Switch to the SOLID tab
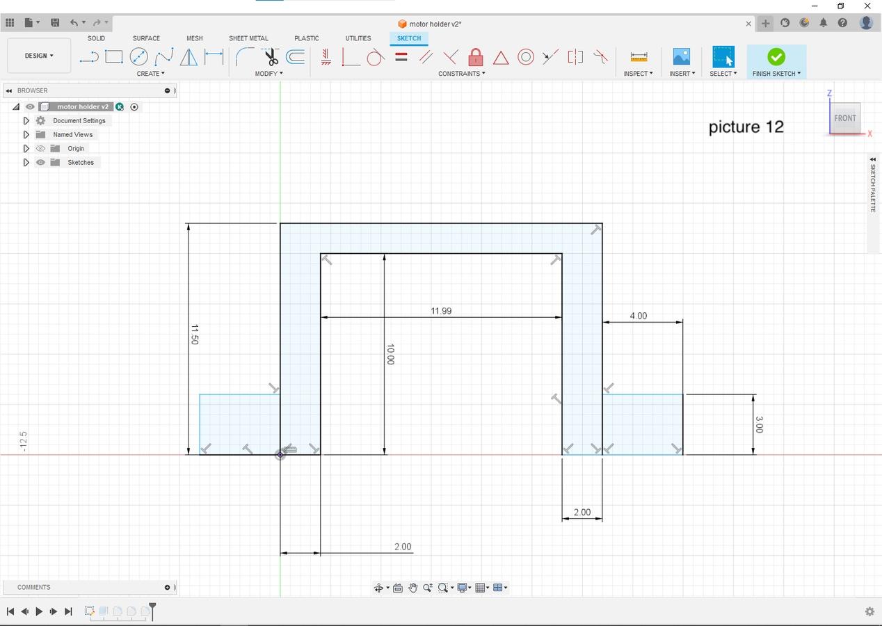882x626 pixels. click(96, 38)
